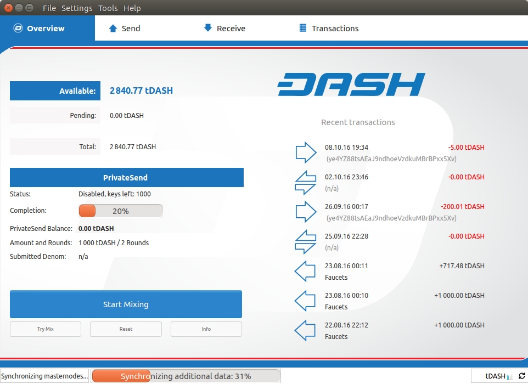Click address under the 08.10.16 19:34 transaction
Screen dimensions: 528x384
pos(391,159)
